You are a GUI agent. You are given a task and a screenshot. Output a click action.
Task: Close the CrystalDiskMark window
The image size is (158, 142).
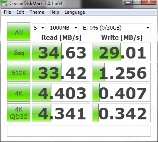click(x=149, y=2)
